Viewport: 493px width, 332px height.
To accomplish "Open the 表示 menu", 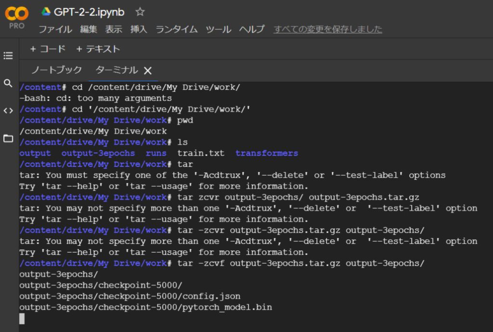I will coord(114,29).
